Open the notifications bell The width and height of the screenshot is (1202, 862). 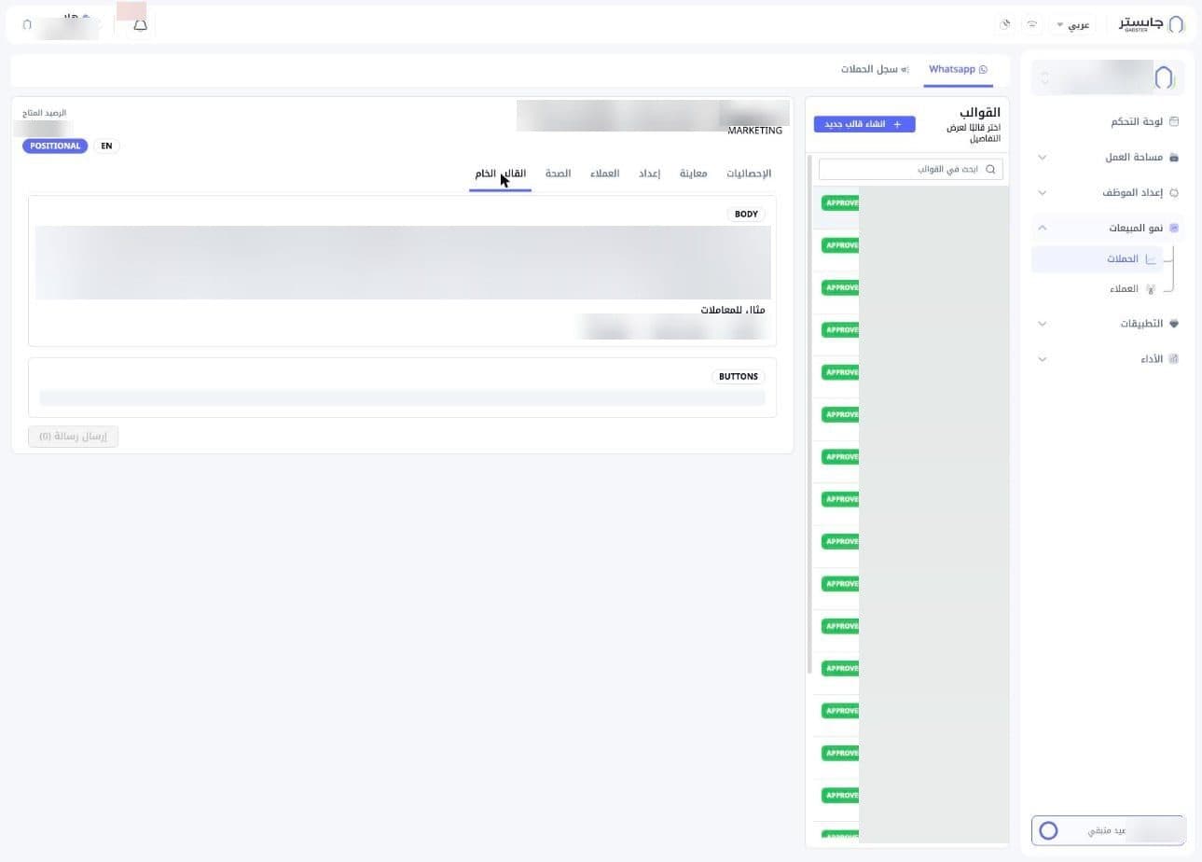tap(140, 25)
